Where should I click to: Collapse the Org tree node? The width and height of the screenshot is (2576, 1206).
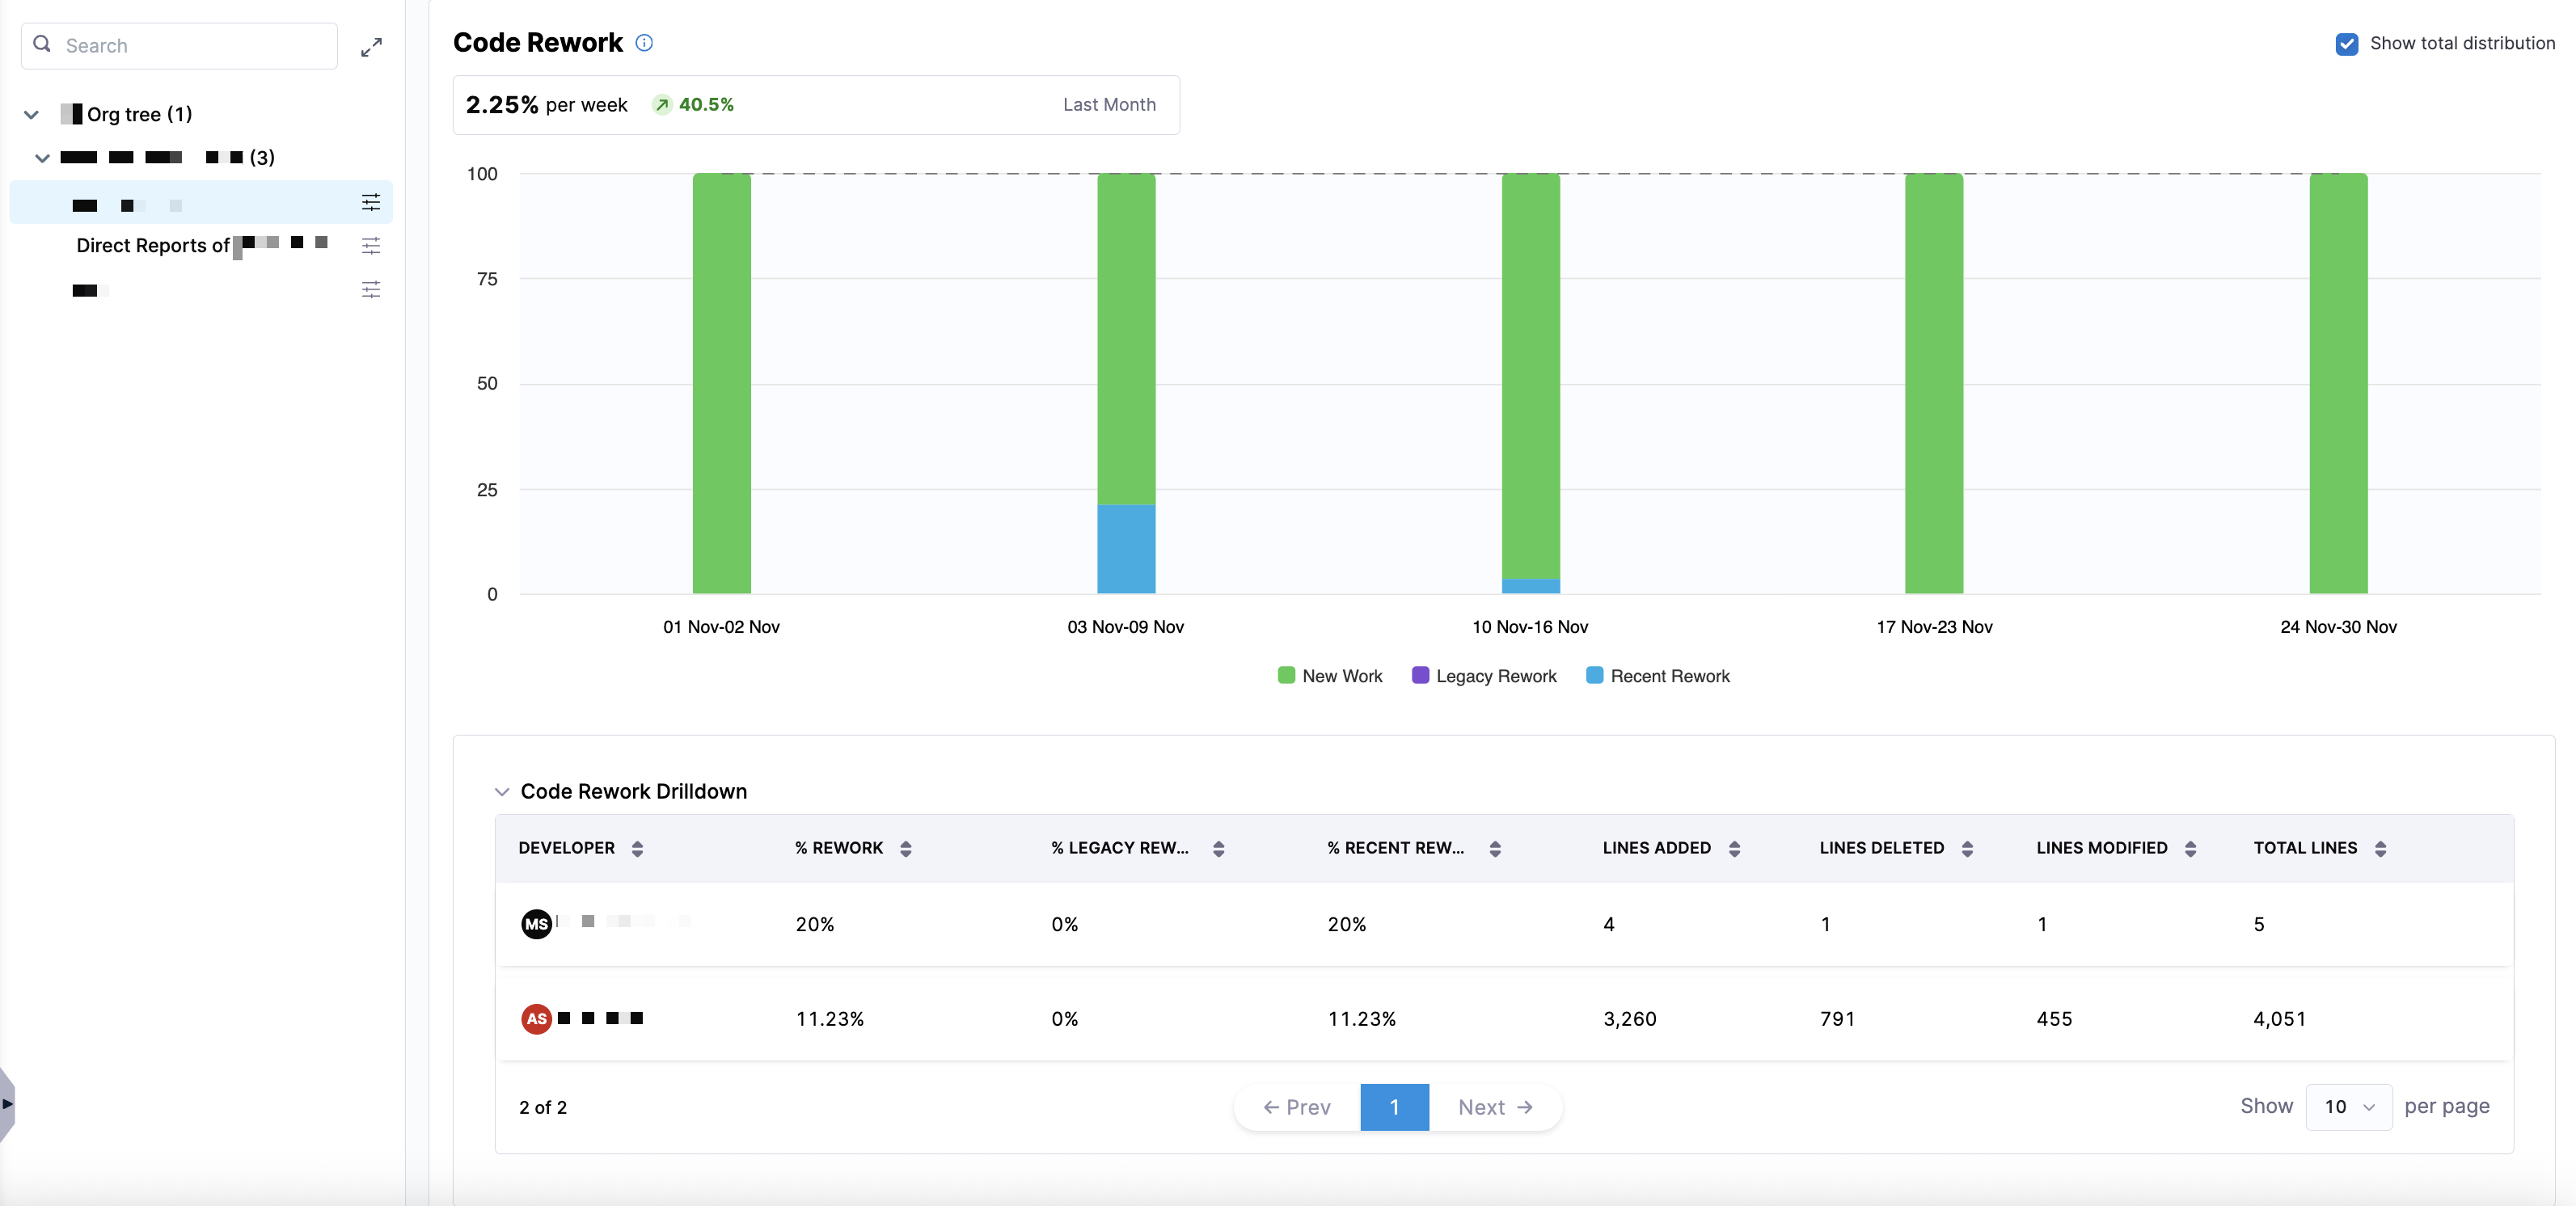(x=31, y=115)
